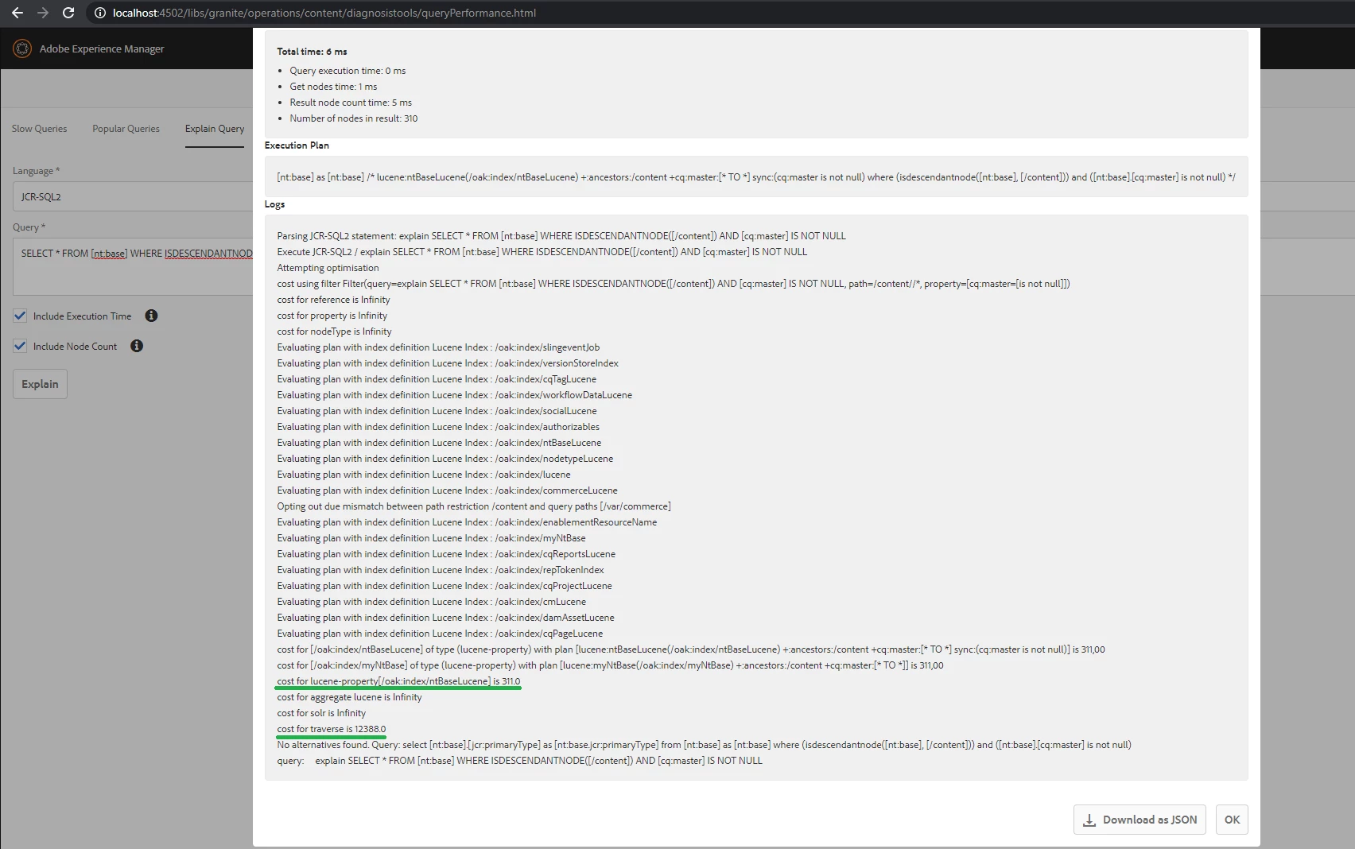The image size is (1355, 849).
Task: Select the Explain Query tab
Action: [x=215, y=129]
